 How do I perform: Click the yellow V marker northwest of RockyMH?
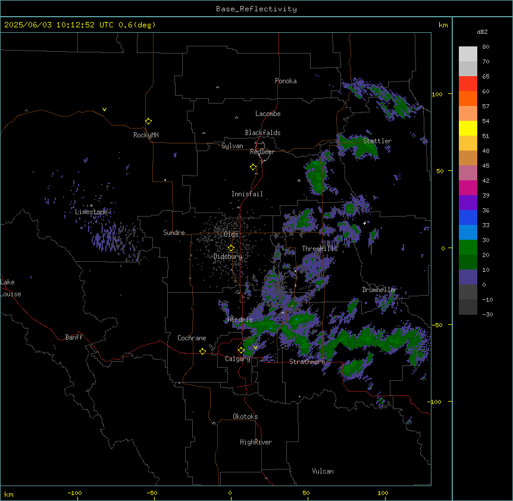coord(104,109)
